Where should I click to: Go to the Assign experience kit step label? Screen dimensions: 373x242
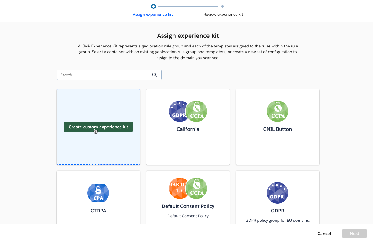pos(153,15)
